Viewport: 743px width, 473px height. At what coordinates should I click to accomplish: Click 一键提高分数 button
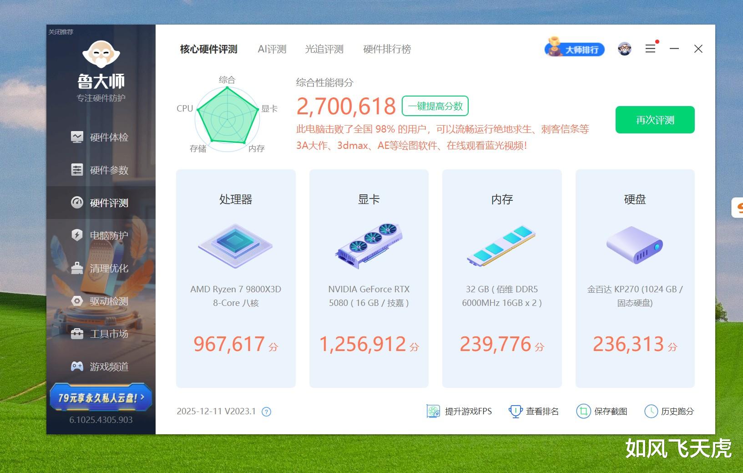pyautogui.click(x=435, y=106)
